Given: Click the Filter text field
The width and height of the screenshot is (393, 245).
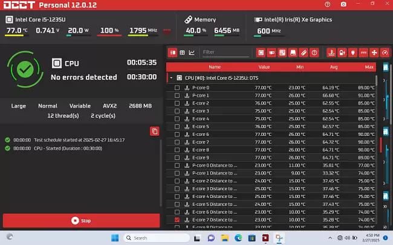Looking at the screenshot, I should pos(224,52).
